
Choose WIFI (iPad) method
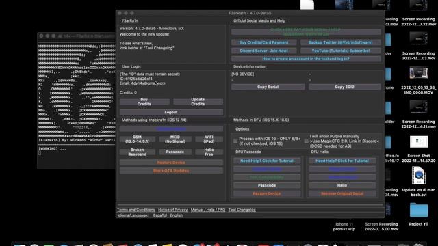[x=209, y=139]
